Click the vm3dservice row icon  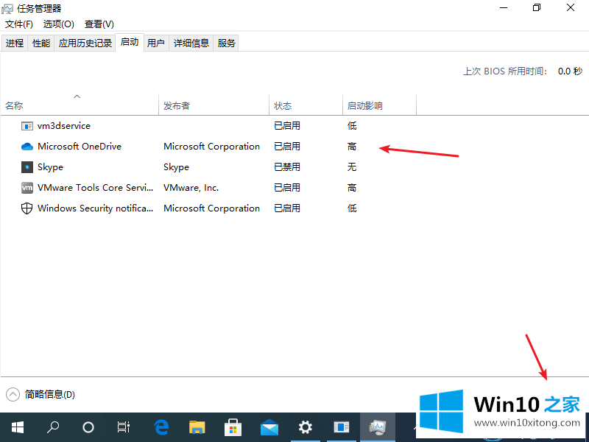pos(27,126)
